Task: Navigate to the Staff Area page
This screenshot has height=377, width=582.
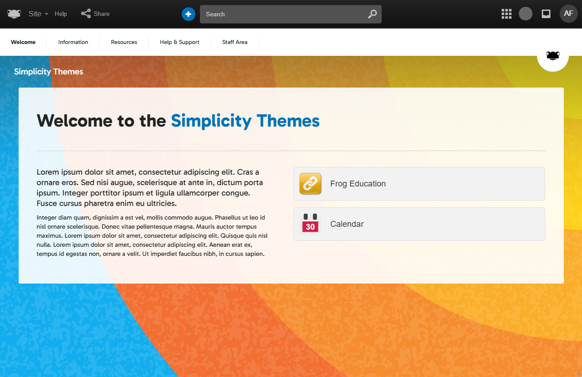Action: click(x=235, y=42)
